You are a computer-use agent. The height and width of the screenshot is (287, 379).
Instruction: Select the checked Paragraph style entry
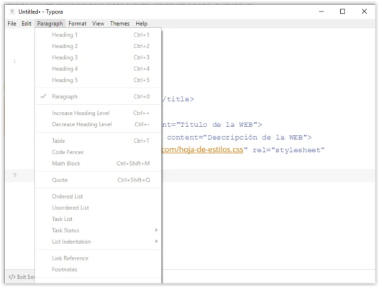point(99,97)
